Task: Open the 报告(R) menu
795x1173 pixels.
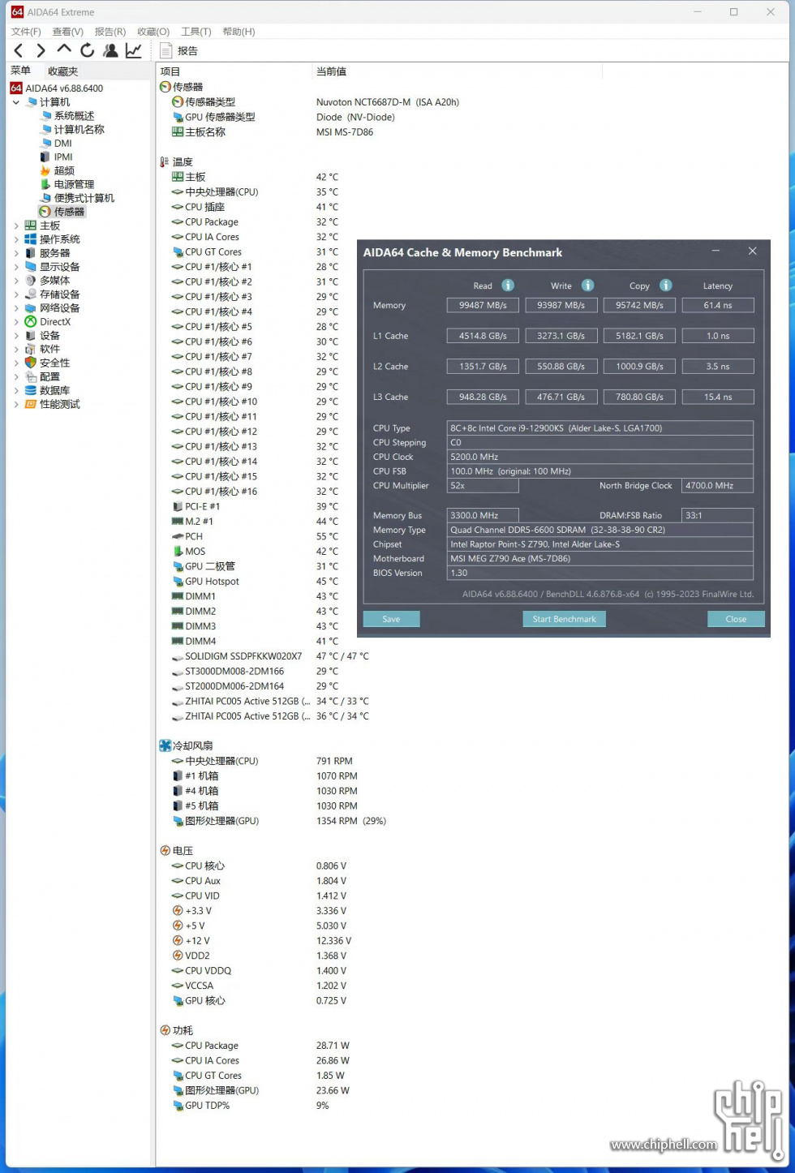Action: 110,32
